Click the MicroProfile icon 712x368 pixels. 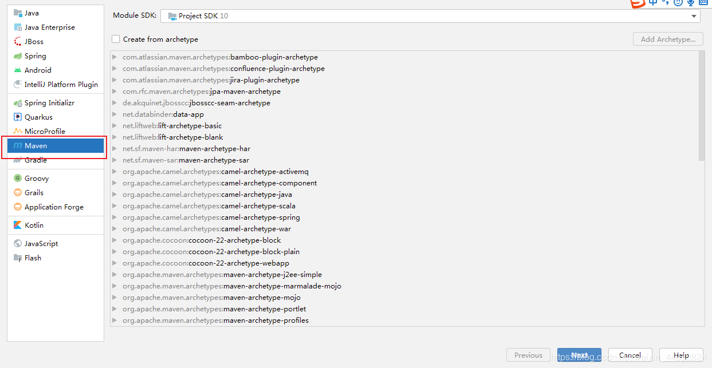[18, 131]
